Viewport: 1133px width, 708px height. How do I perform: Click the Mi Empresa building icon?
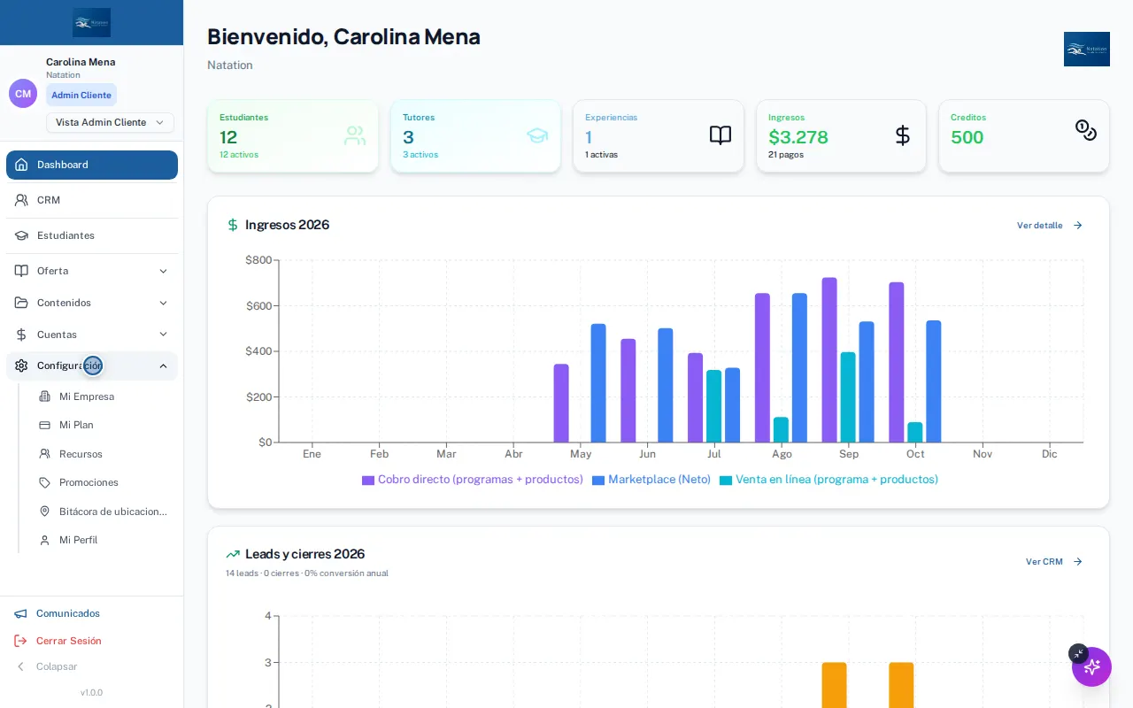(x=44, y=396)
